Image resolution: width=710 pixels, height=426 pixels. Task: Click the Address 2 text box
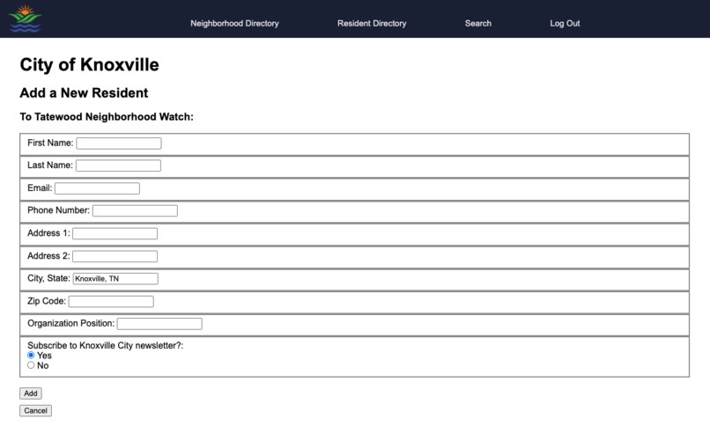point(115,256)
